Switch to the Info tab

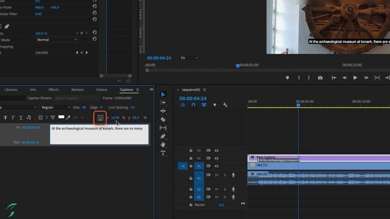33,89
